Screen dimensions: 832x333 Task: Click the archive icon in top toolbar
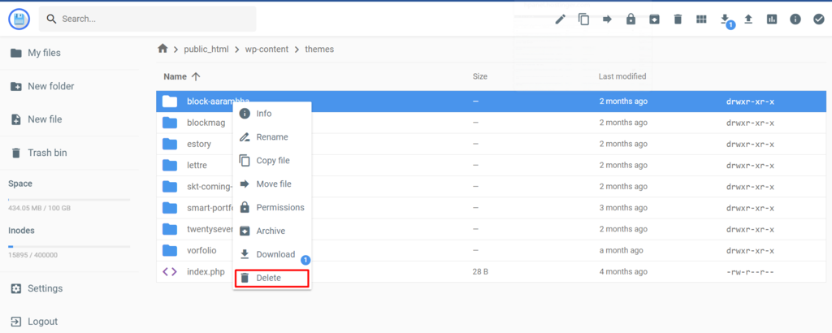point(654,19)
